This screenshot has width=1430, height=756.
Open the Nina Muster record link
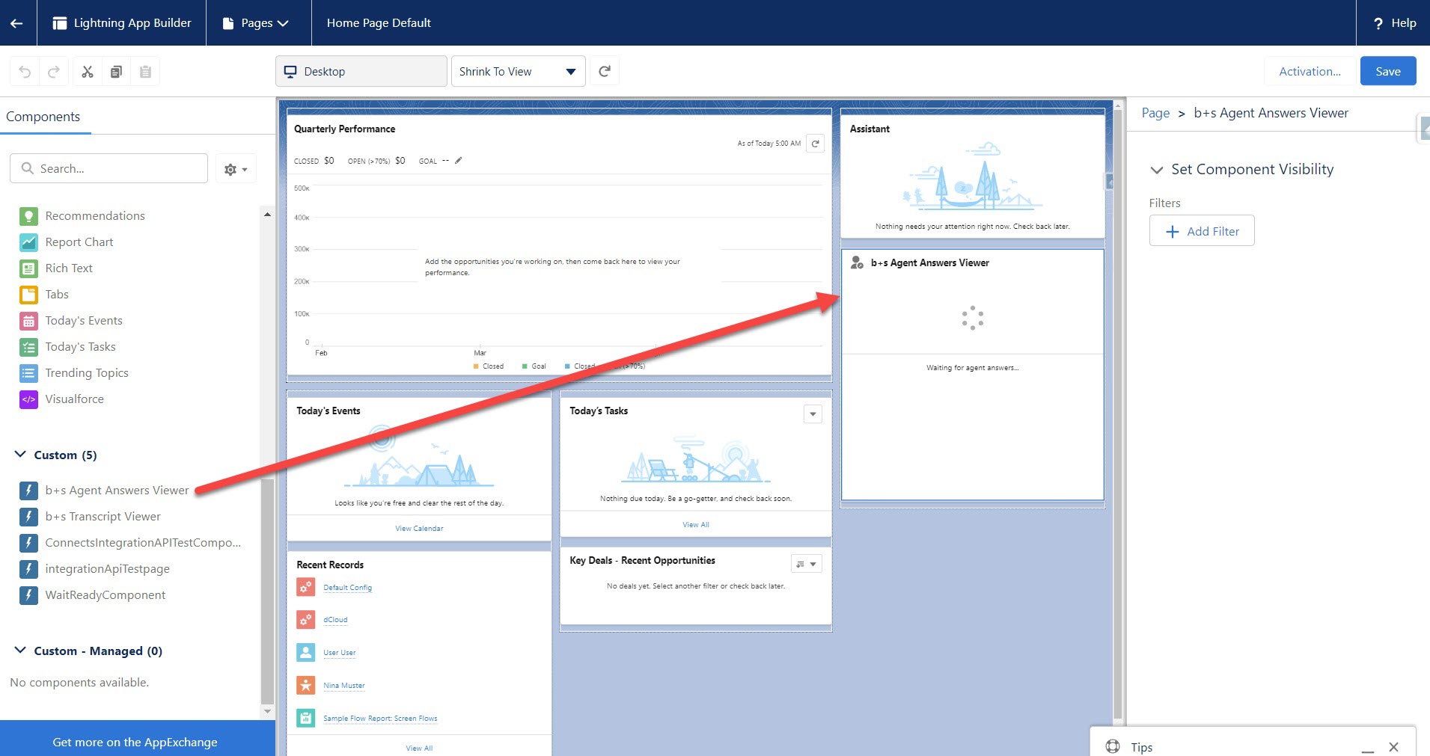click(x=344, y=686)
